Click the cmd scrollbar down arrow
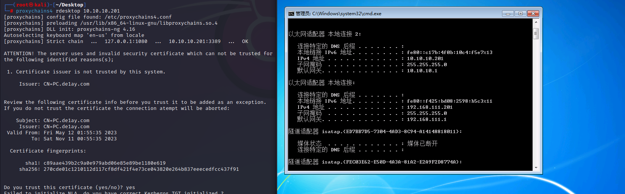This screenshot has width=625, height=194. (536, 168)
